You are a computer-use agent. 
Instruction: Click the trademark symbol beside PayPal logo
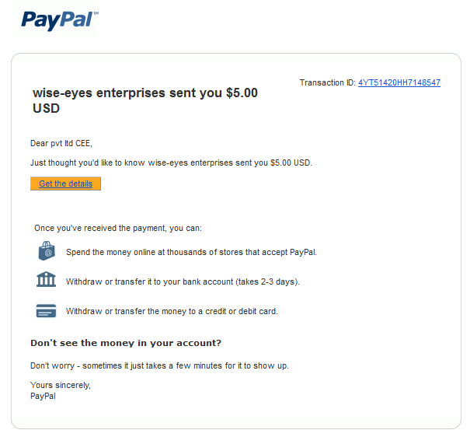[96, 13]
